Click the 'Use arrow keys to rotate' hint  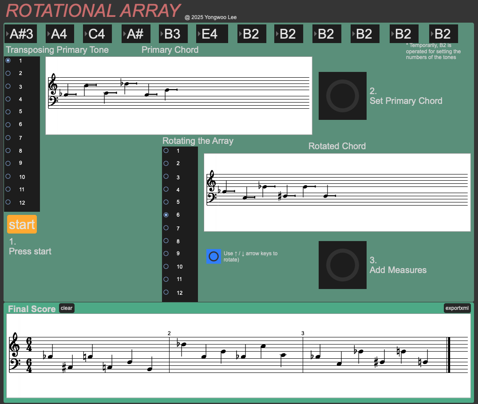(251, 257)
